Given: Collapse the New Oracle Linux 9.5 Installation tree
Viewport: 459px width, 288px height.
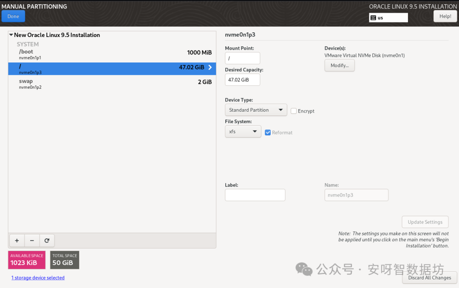Looking at the screenshot, I should (x=11, y=35).
